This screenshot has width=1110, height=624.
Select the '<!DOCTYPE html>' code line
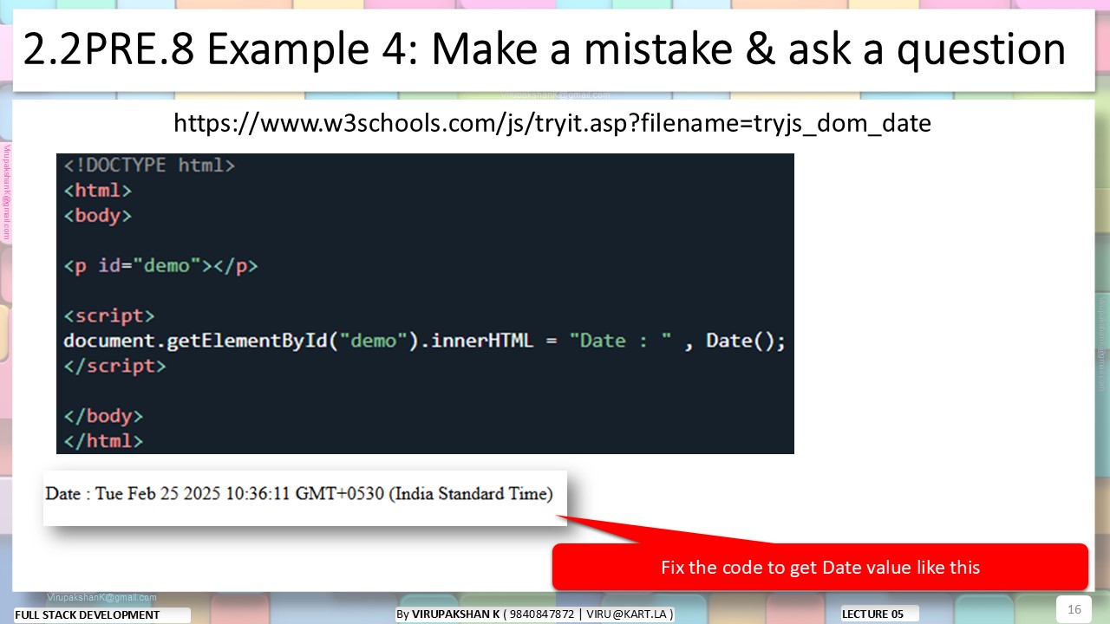pyautogui.click(x=149, y=165)
